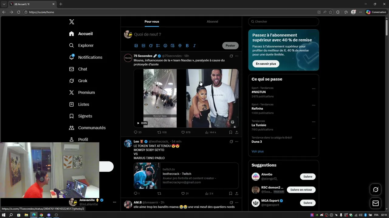Viewport: 389px width, 218px height.
Task: Refresh the page in the browser toolbar
Action: click(x=19, y=12)
